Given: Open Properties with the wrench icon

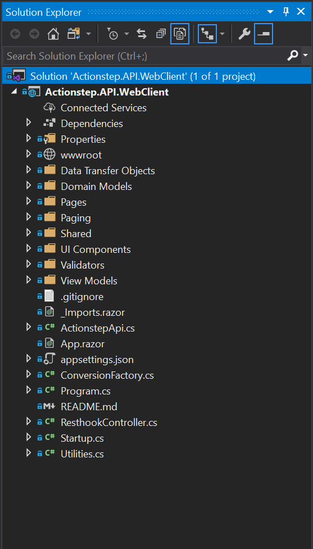Looking at the screenshot, I should [244, 34].
